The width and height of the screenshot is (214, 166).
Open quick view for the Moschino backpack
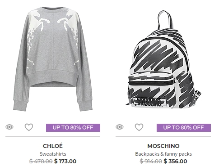pos(120,127)
